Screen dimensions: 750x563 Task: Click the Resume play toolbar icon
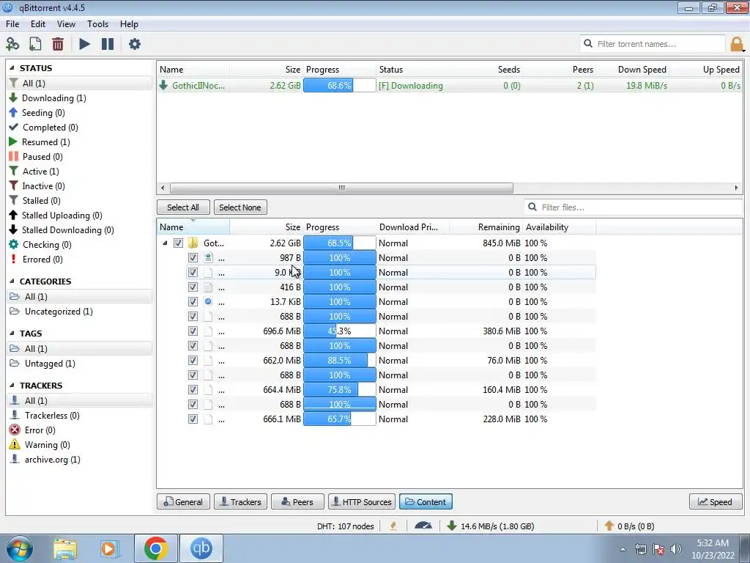[84, 44]
